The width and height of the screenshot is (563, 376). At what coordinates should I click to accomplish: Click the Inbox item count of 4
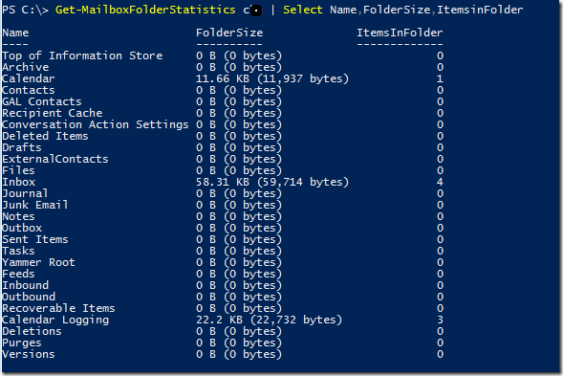[x=440, y=182]
